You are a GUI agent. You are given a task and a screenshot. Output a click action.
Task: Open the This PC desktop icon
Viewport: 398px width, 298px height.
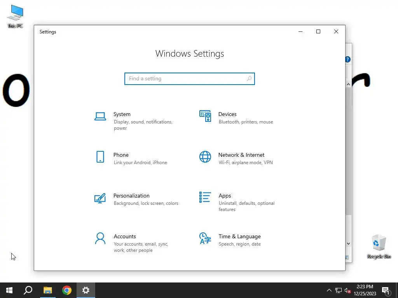point(15,16)
